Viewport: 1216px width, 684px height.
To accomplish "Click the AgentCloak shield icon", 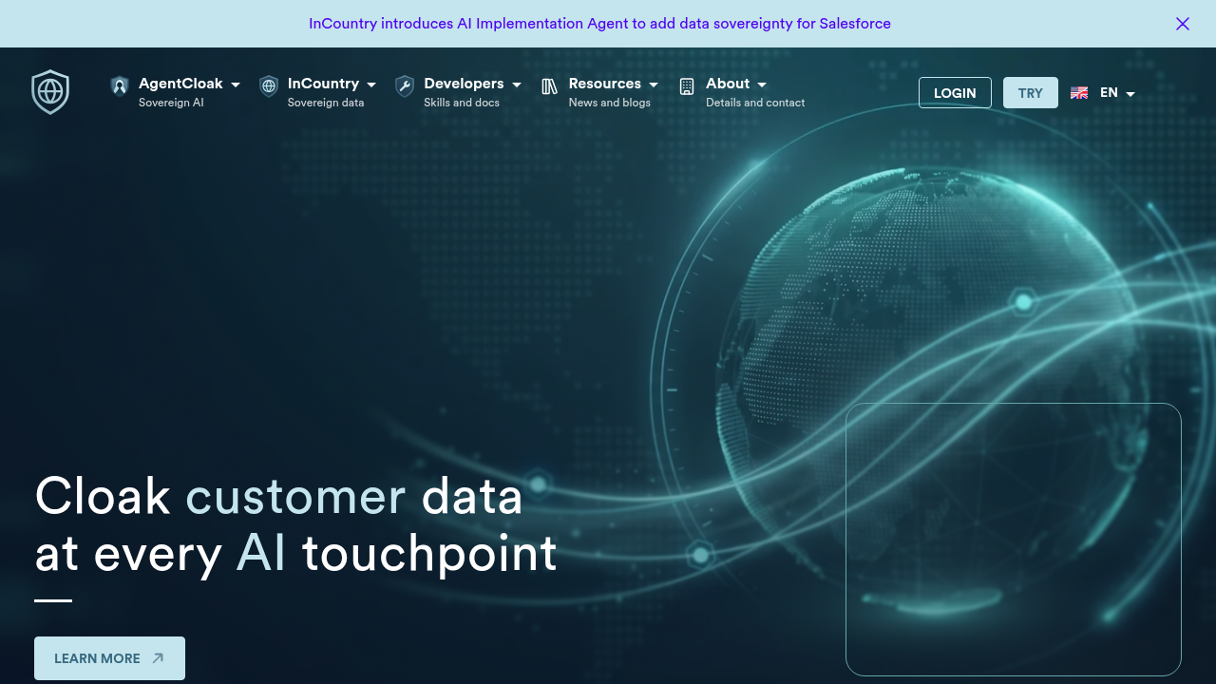I will coord(119,86).
